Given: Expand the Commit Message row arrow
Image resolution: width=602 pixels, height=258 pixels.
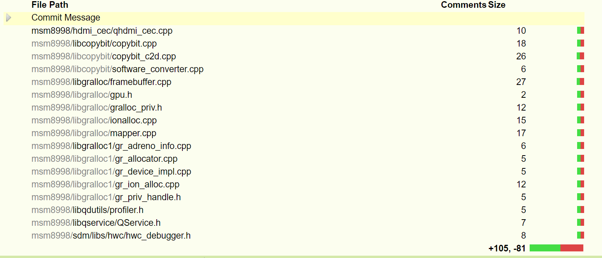Looking at the screenshot, I should coord(9,18).
